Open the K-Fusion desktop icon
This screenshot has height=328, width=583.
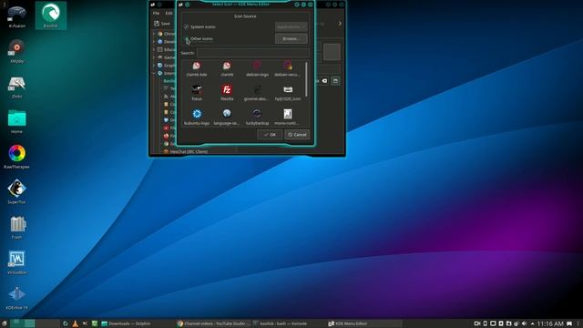click(x=16, y=16)
